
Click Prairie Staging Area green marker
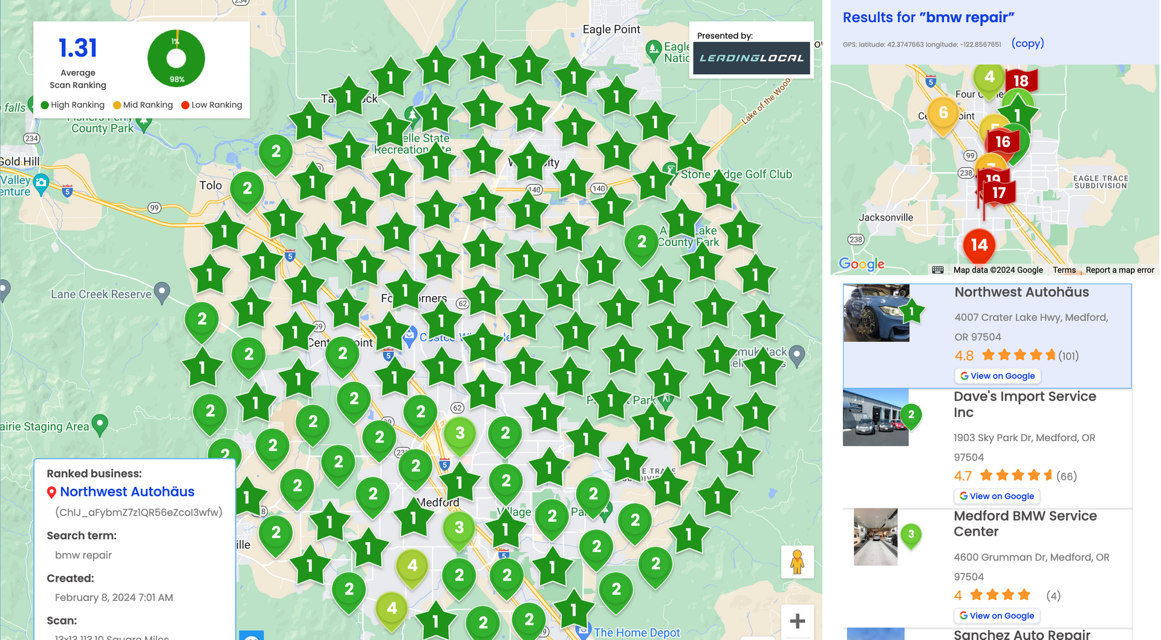click(100, 425)
